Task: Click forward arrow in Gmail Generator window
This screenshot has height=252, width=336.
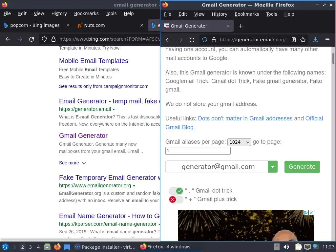Action: [180, 40]
